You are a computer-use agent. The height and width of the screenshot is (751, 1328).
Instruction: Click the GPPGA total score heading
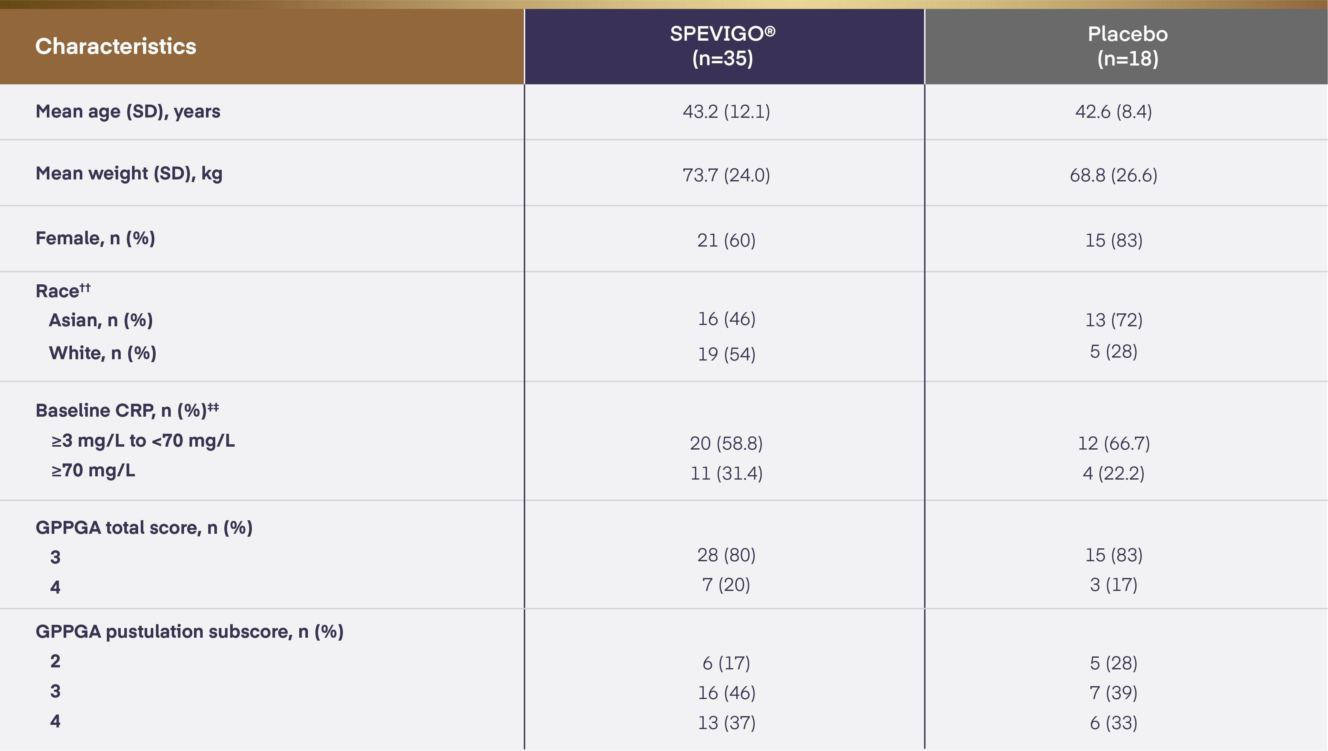(144, 528)
